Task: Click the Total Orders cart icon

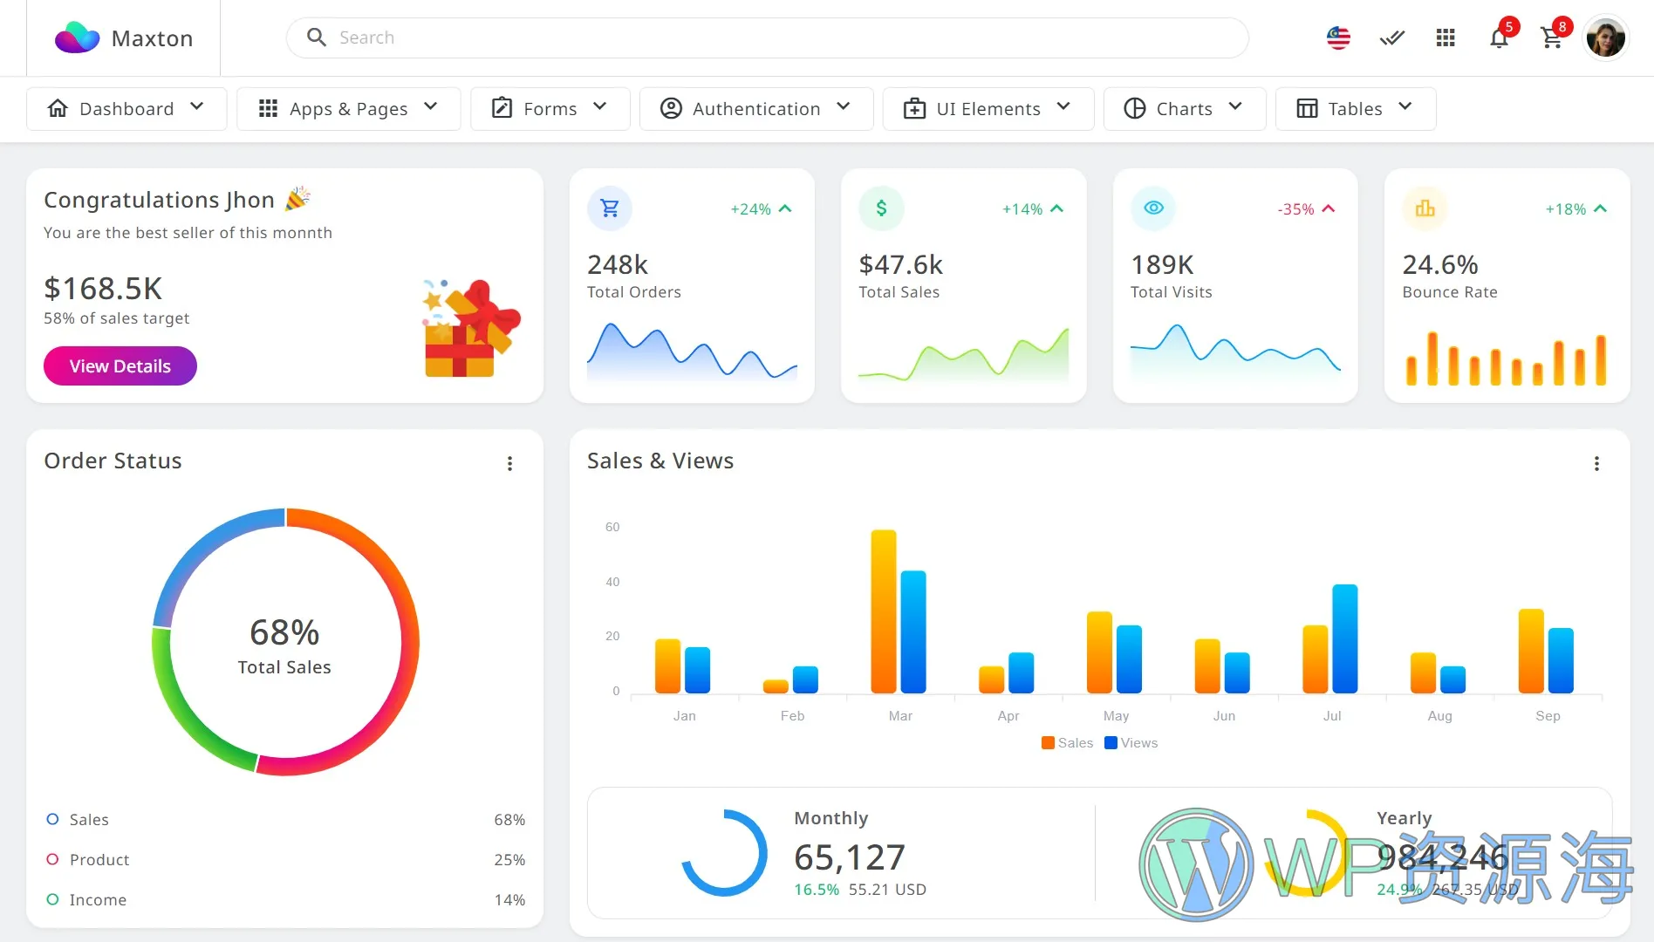Action: click(610, 208)
